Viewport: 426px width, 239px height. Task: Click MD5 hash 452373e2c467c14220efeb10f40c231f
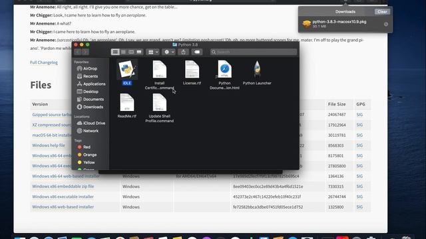pos(267,197)
